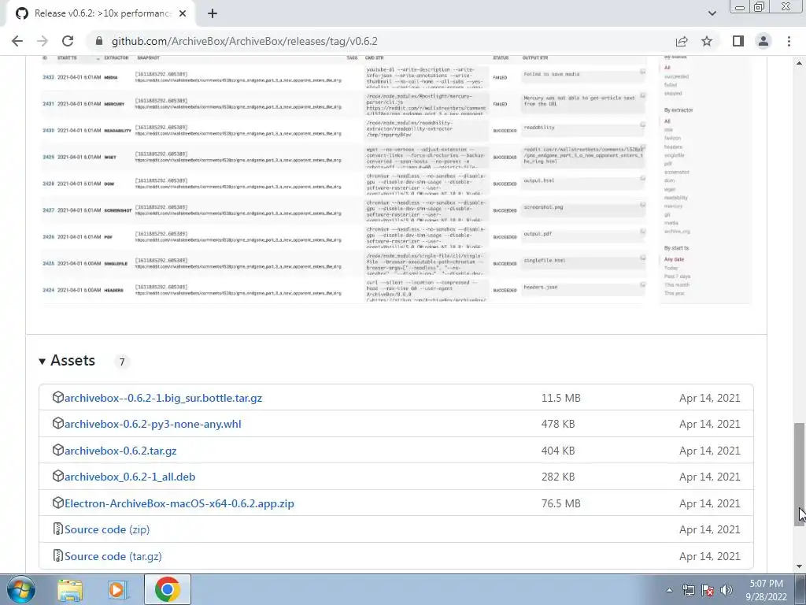Click the page vertical scrollbar thumb
The height and width of the screenshot is (605, 806).
(799, 474)
